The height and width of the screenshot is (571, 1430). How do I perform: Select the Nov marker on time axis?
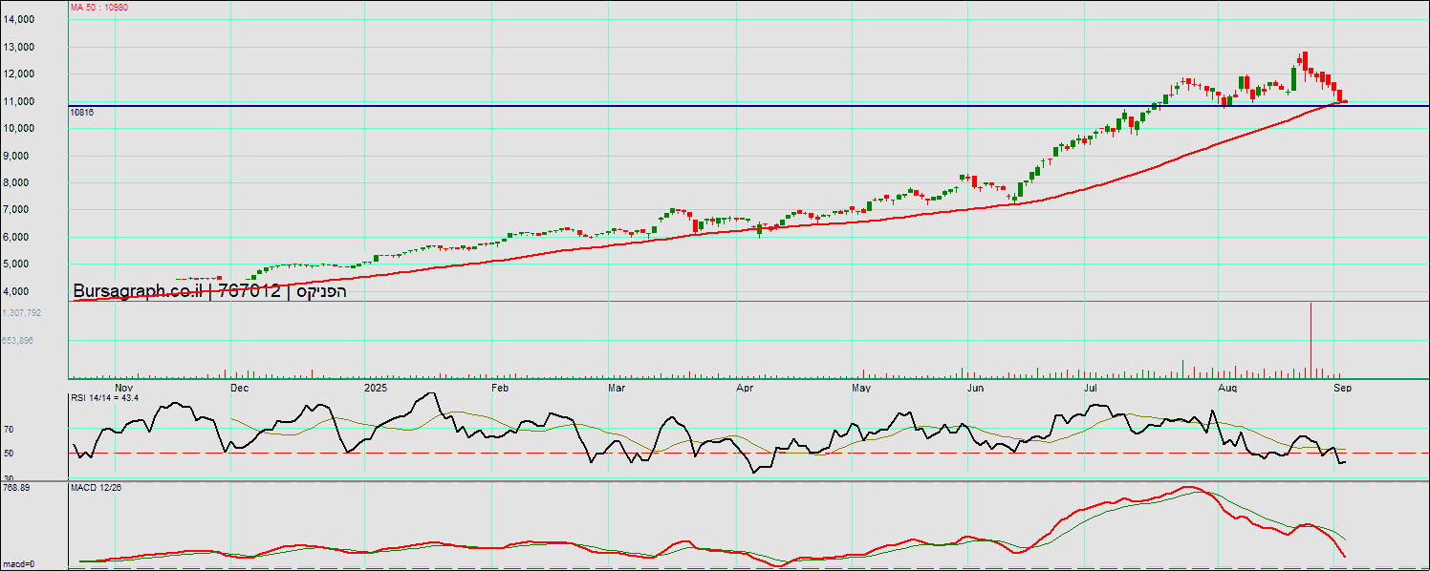pyautogui.click(x=123, y=389)
